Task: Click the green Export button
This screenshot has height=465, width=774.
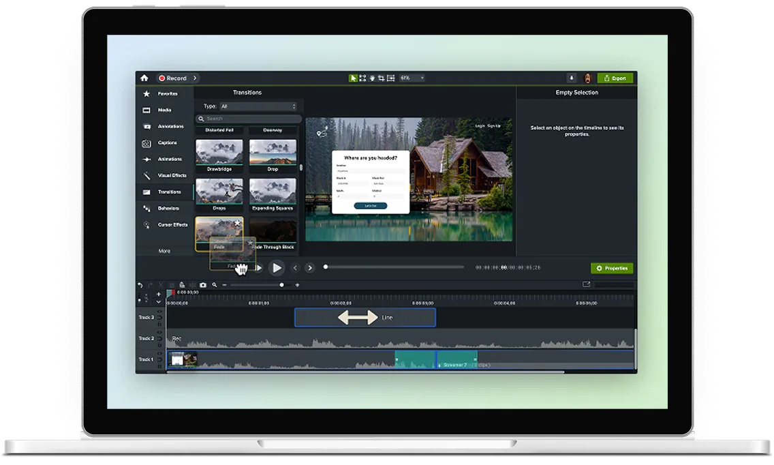Action: [x=615, y=78]
